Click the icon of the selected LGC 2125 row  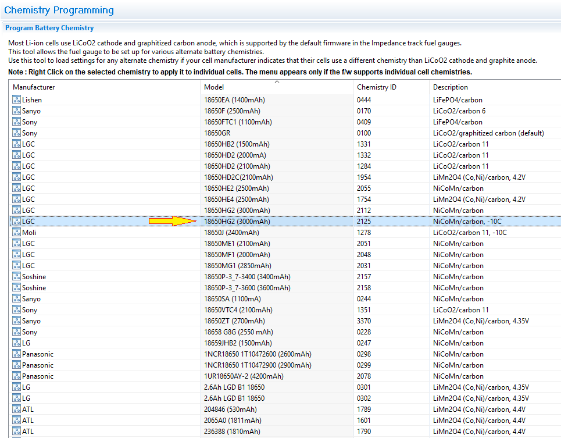(16, 221)
